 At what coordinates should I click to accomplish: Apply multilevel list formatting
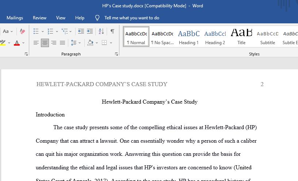pyautogui.click(x=65, y=31)
